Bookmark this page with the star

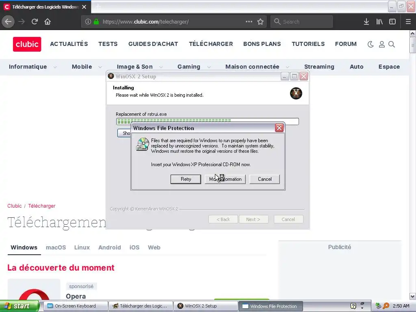tap(260, 22)
